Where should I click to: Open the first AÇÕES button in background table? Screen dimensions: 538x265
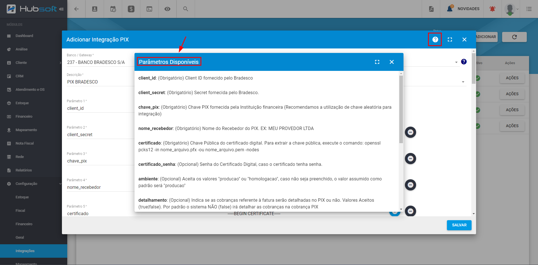pyautogui.click(x=512, y=78)
